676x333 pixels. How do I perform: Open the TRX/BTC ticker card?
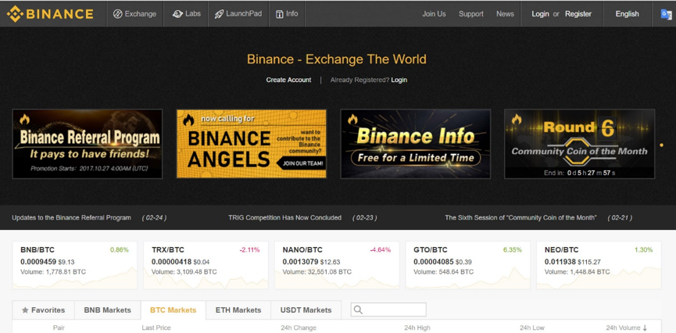point(206,265)
